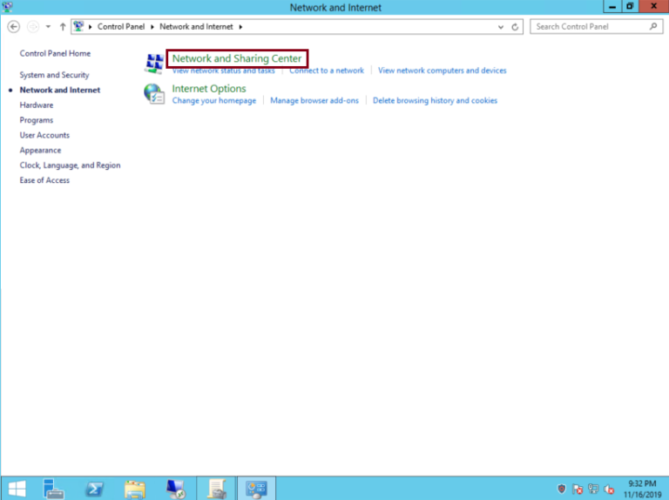
Task: Click the Search Control Panel field
Action: click(590, 27)
